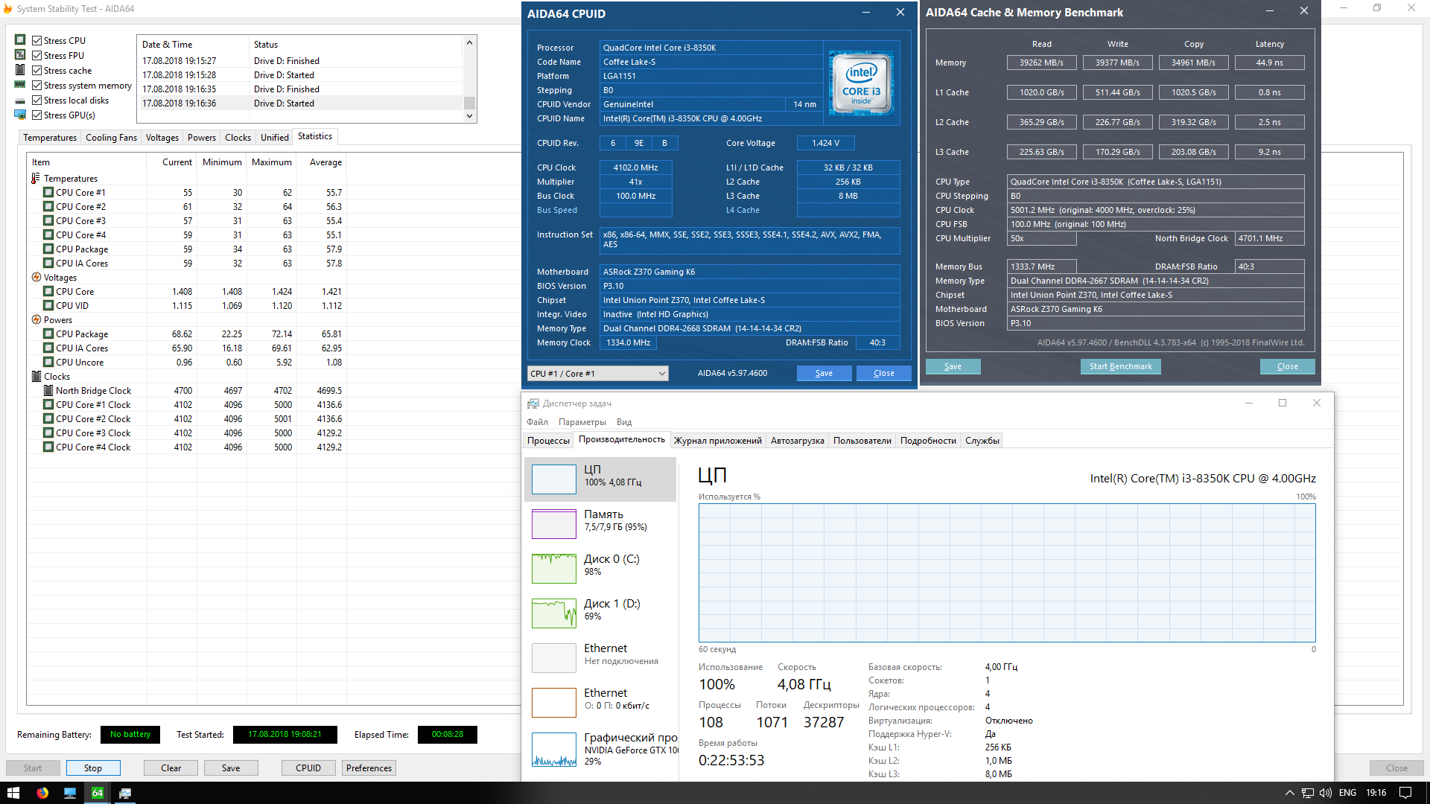Click the Disk 0 (C:) performance graph
This screenshot has height=804, width=1430.
(554, 568)
